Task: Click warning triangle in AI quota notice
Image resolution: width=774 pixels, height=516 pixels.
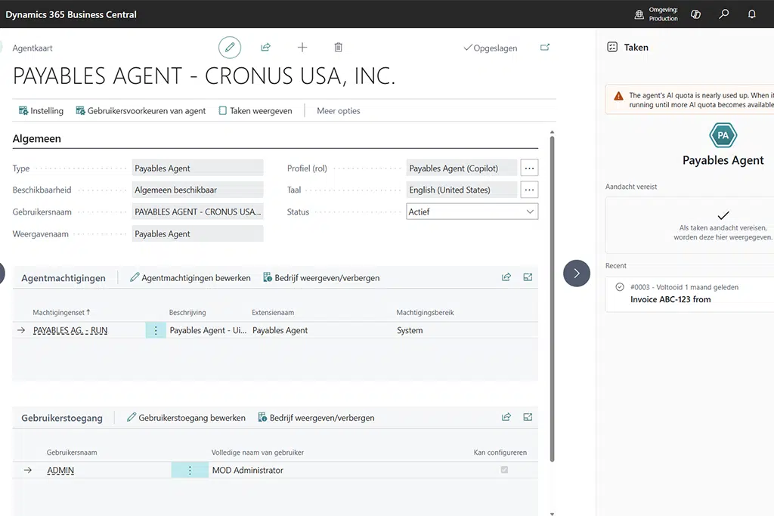Action: (618, 96)
